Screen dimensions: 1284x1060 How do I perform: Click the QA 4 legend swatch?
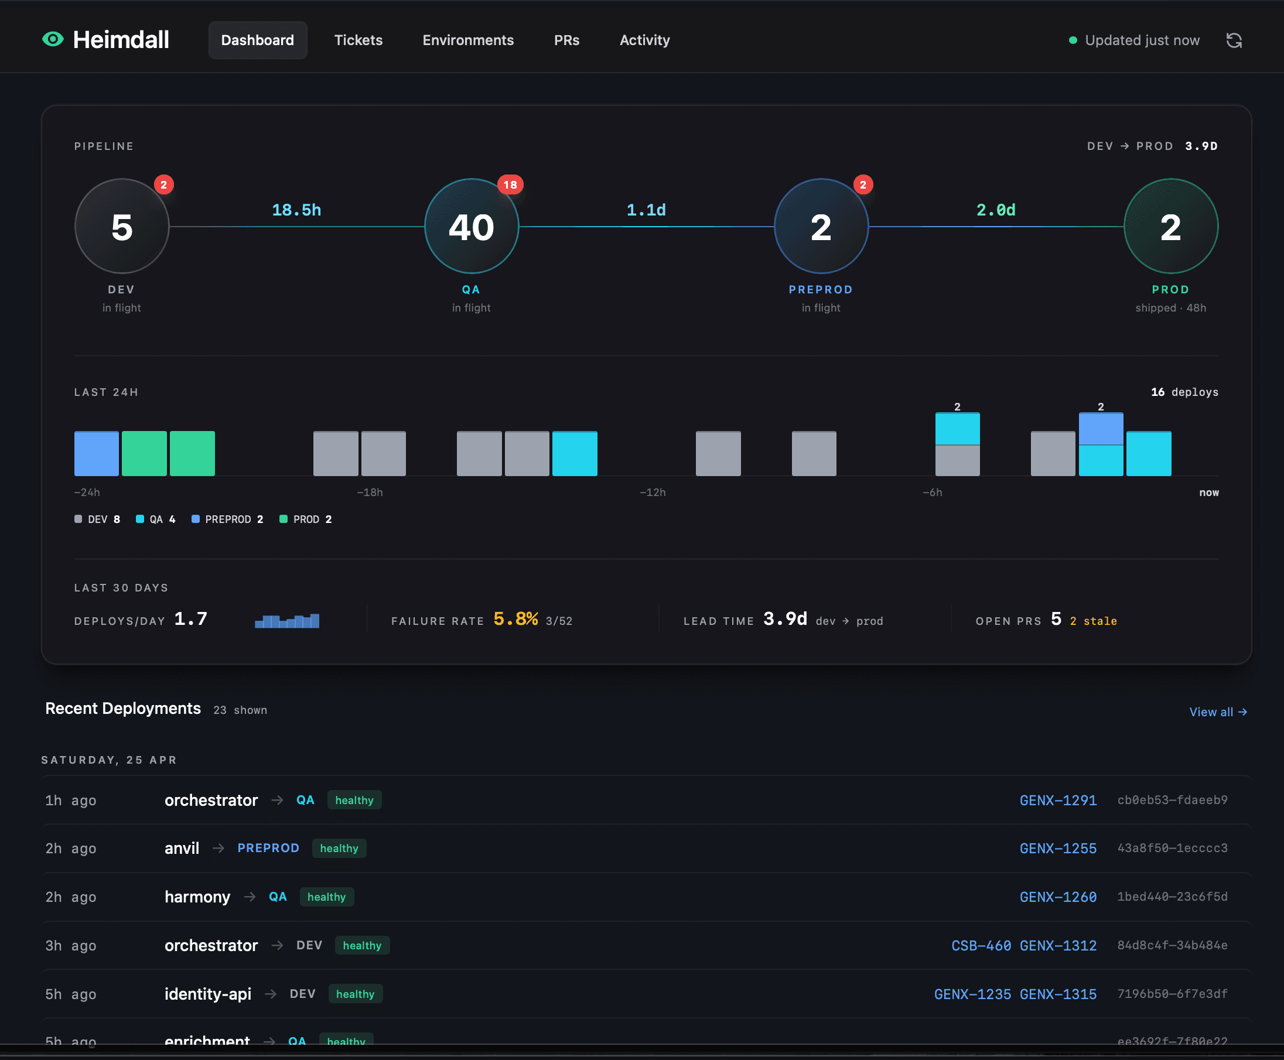[x=140, y=519]
